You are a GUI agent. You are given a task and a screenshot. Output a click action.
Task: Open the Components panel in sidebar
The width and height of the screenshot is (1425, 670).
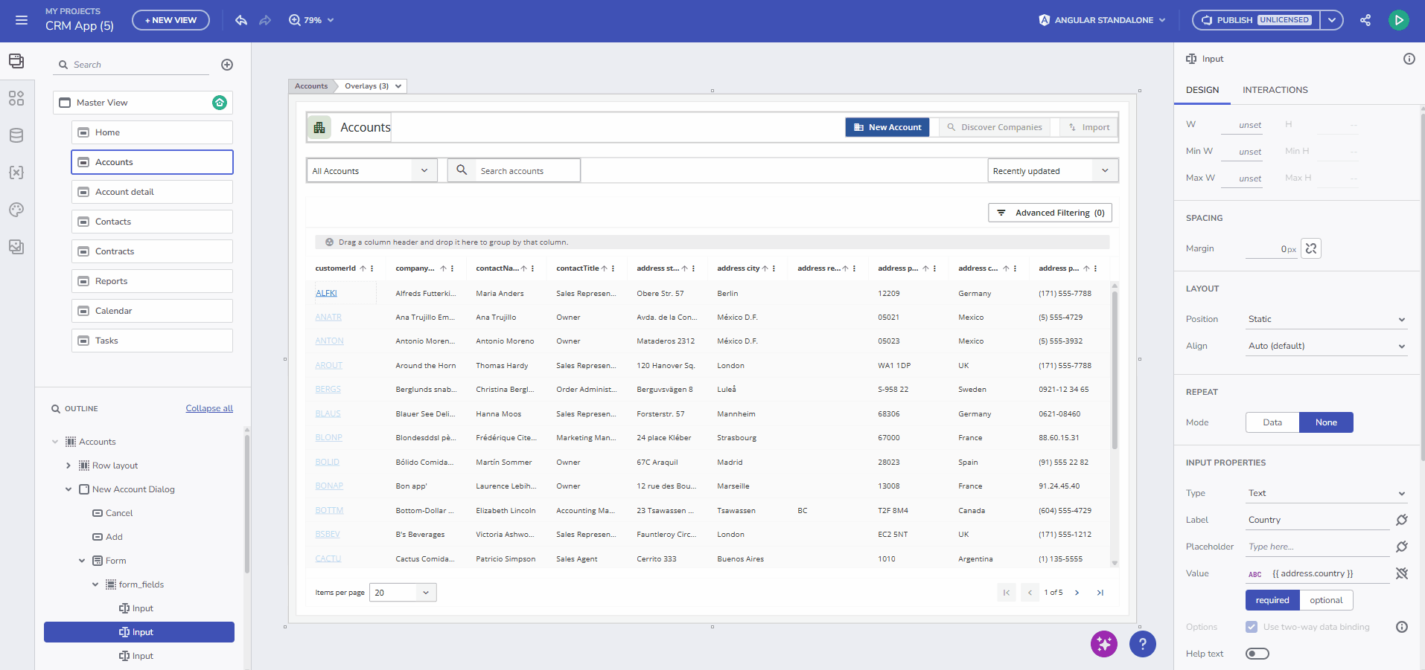pos(16,97)
